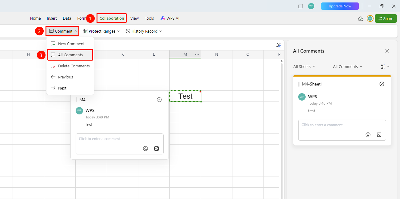The height and width of the screenshot is (199, 400).
Task: Click the sidebar comment input field
Action: coord(342,130)
